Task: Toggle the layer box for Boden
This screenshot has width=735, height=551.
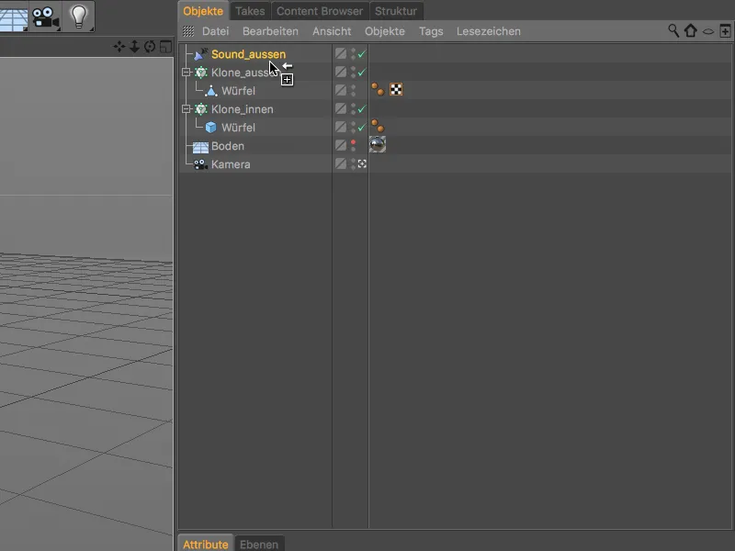Action: 341,145
